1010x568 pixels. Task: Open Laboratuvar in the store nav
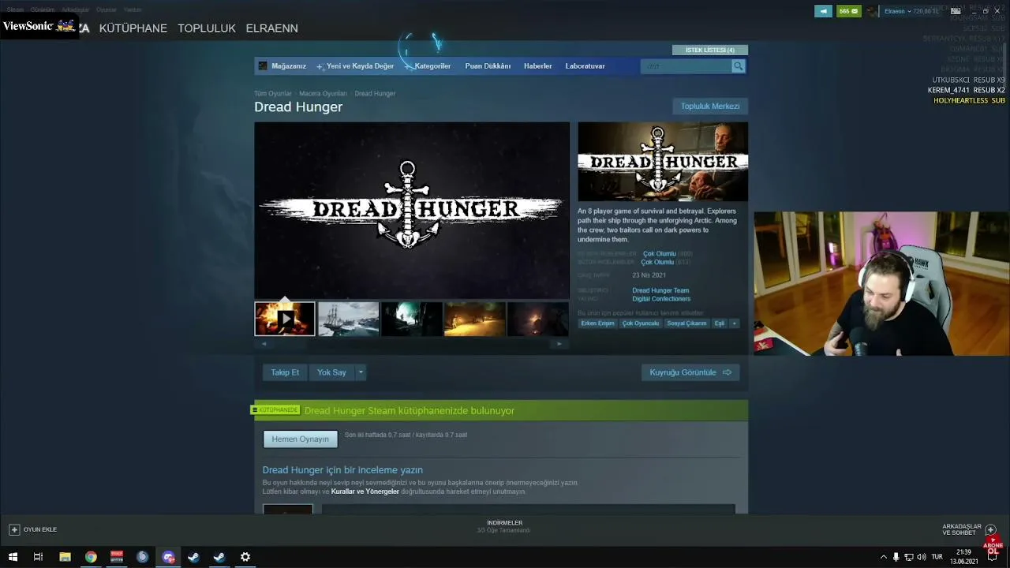(585, 66)
